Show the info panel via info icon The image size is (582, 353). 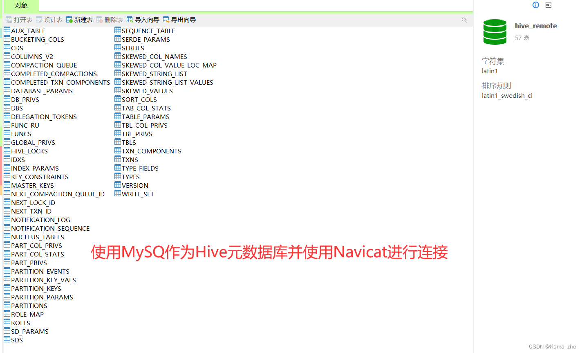(x=536, y=5)
